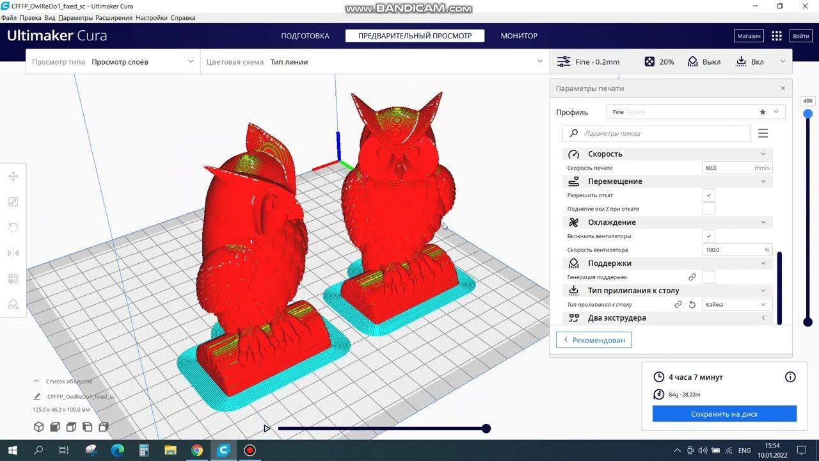Select the Scale tool in left toolbar

pos(13,202)
